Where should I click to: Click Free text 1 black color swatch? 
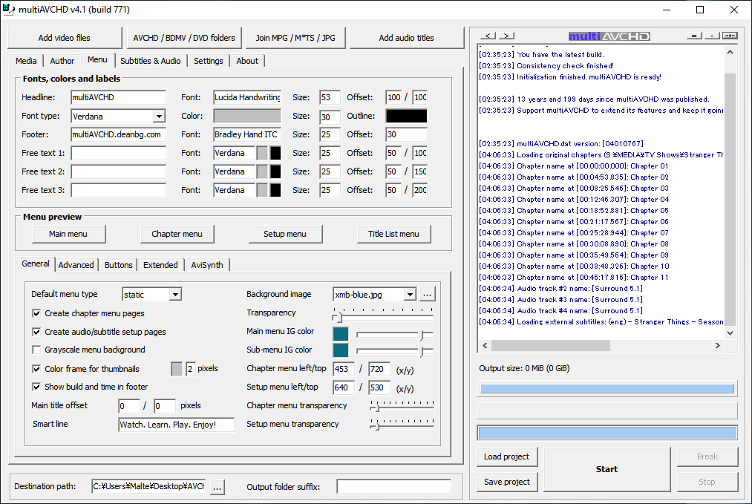coord(275,153)
